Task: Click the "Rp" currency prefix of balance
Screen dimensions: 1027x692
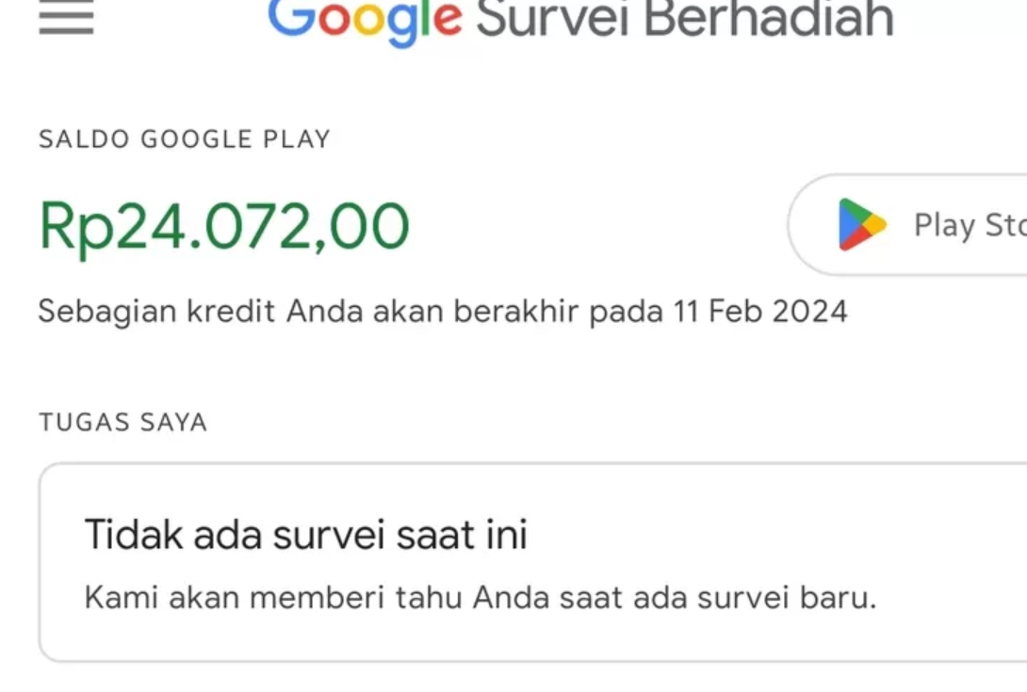Action: click(x=75, y=227)
